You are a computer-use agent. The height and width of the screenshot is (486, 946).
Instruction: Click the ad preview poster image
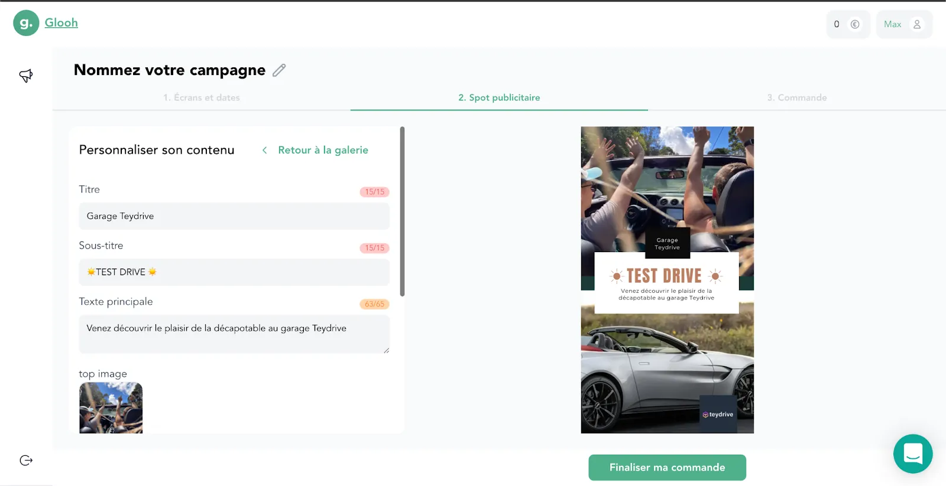pyautogui.click(x=668, y=280)
